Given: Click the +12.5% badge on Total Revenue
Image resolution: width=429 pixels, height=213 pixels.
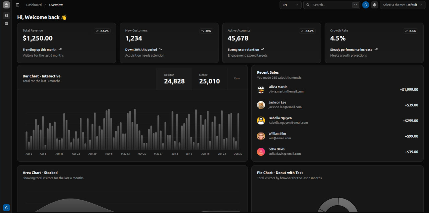Looking at the screenshot, I should (x=102, y=31).
